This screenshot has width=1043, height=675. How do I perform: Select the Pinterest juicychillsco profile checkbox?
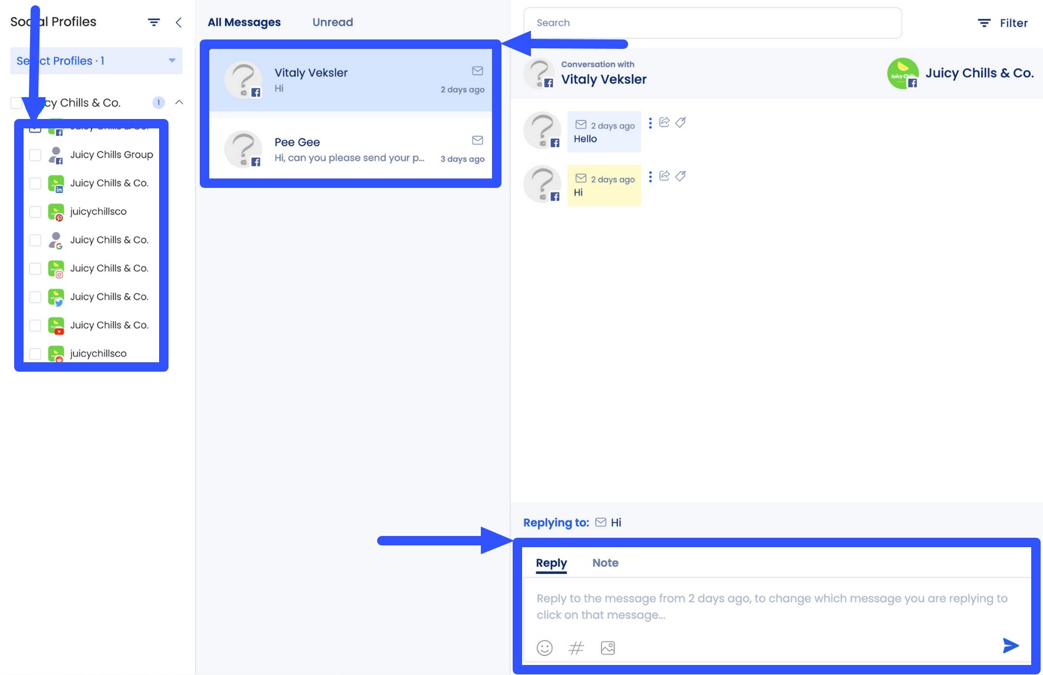(35, 211)
